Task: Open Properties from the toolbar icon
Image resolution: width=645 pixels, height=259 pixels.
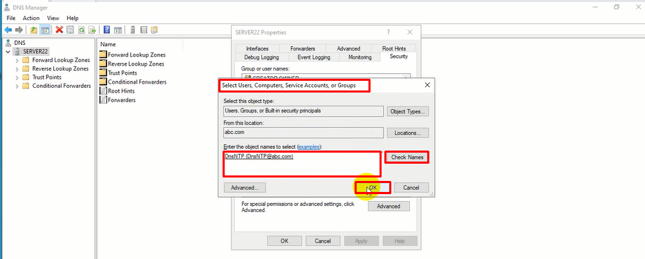Action: click(x=71, y=30)
